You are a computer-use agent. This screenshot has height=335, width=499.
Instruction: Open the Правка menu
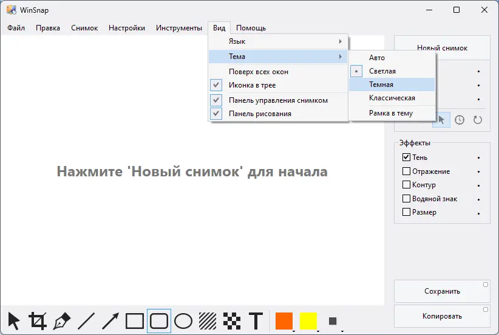pos(48,28)
